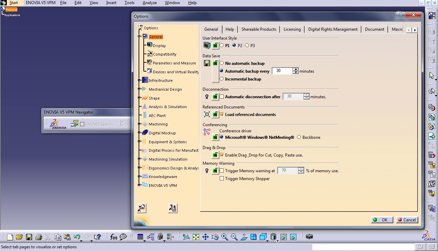Expand the Shape tree node
The height and width of the screenshot is (251, 438).
click(x=139, y=98)
